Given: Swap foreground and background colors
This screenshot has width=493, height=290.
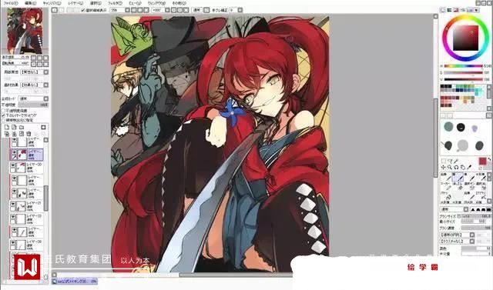Looking at the screenshot, I should click(x=490, y=159).
